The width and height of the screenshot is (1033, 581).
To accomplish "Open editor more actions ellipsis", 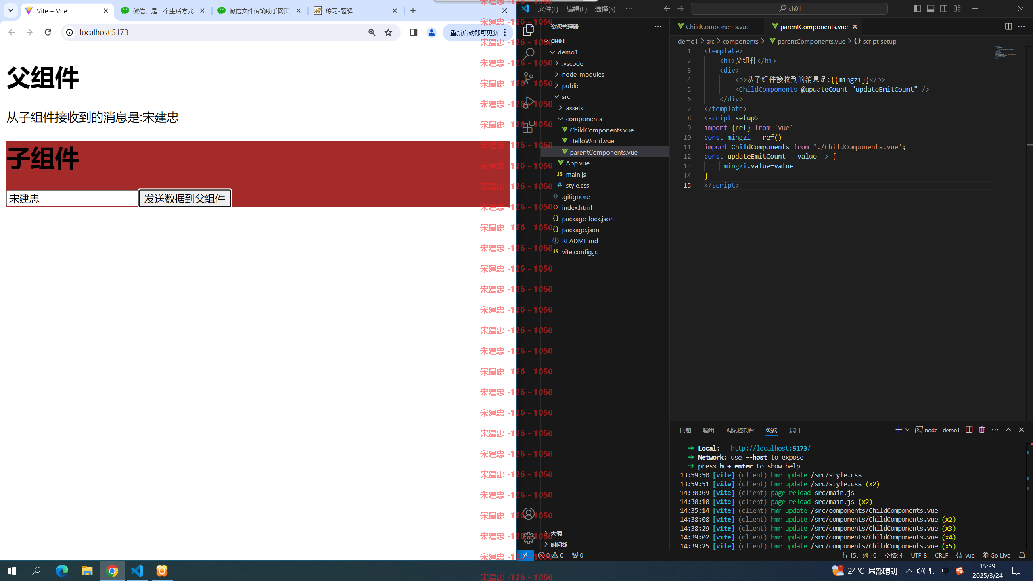I will tap(1021, 27).
